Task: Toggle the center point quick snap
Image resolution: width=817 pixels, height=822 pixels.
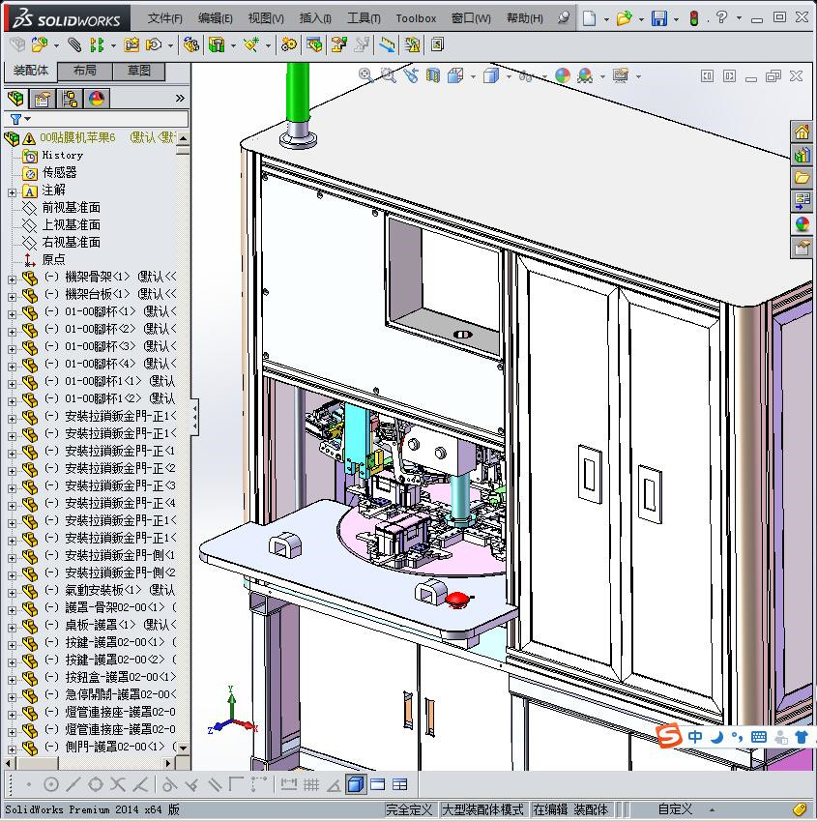Action: pyautogui.click(x=51, y=785)
